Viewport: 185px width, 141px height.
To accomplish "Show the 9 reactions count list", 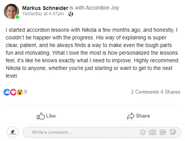I will [26, 92].
